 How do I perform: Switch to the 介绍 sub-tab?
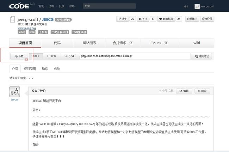(15, 69)
